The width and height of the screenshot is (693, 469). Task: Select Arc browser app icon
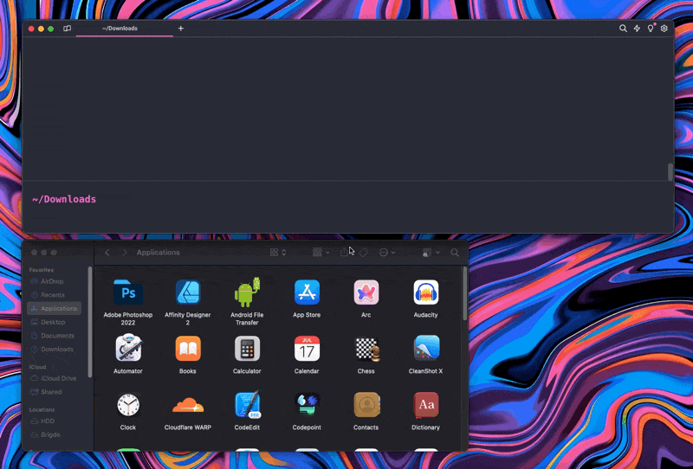click(x=366, y=292)
